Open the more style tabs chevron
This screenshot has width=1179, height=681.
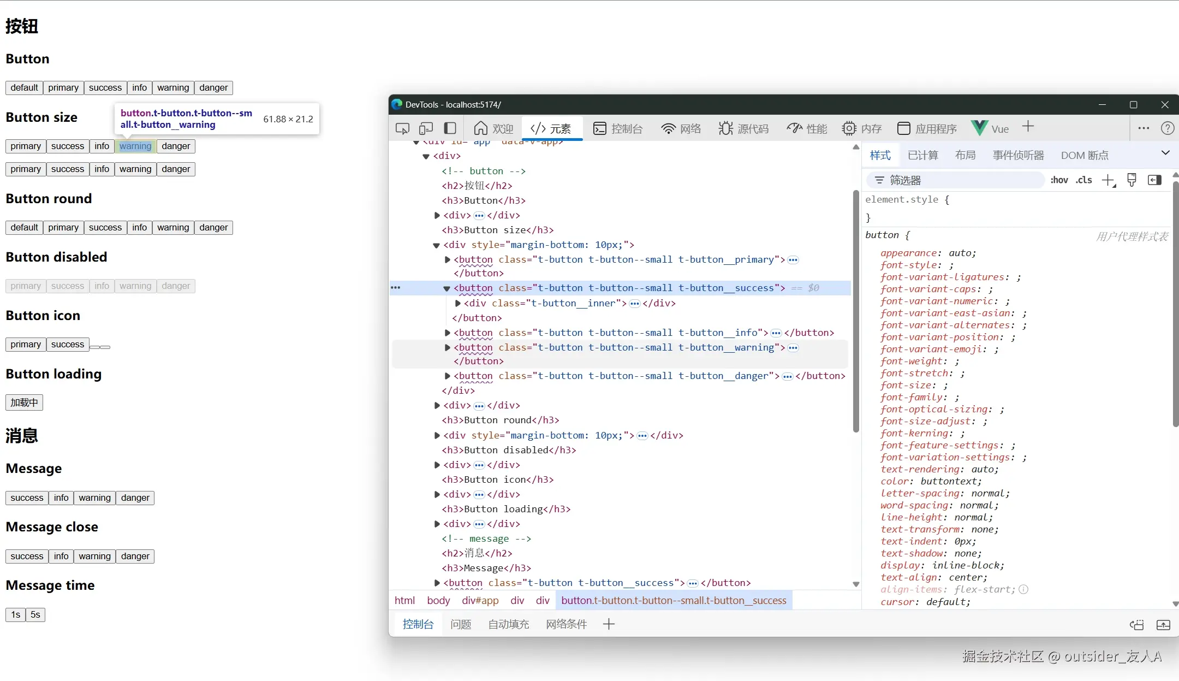(1165, 153)
